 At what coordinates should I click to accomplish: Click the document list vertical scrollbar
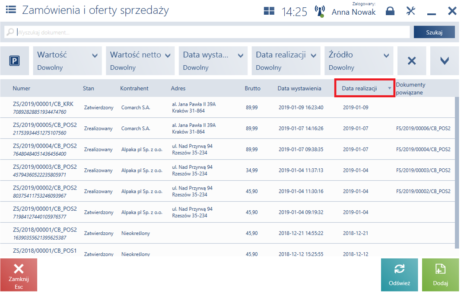click(457, 173)
